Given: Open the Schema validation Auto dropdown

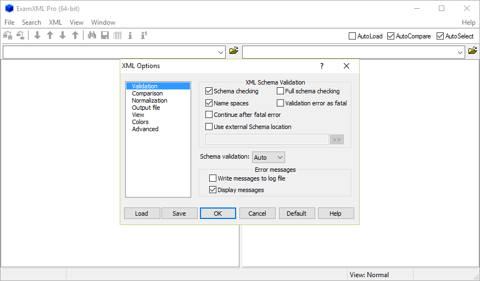Looking at the screenshot, I should 269,158.
